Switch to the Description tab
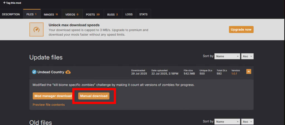The image size is (285, 125). 11,14
